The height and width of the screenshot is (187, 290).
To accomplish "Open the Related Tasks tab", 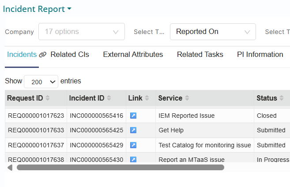I will 200,55.
